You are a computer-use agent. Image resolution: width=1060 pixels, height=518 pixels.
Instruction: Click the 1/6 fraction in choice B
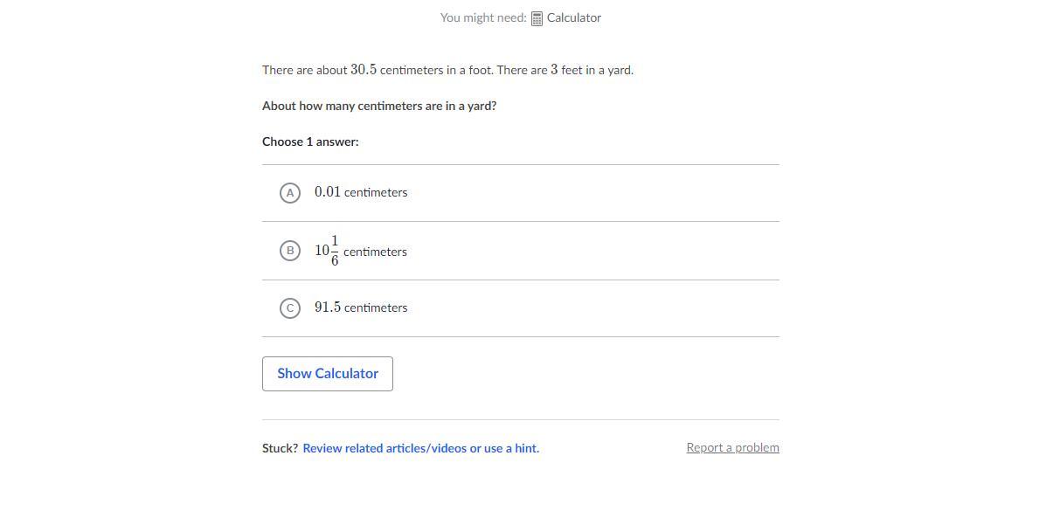pos(335,251)
